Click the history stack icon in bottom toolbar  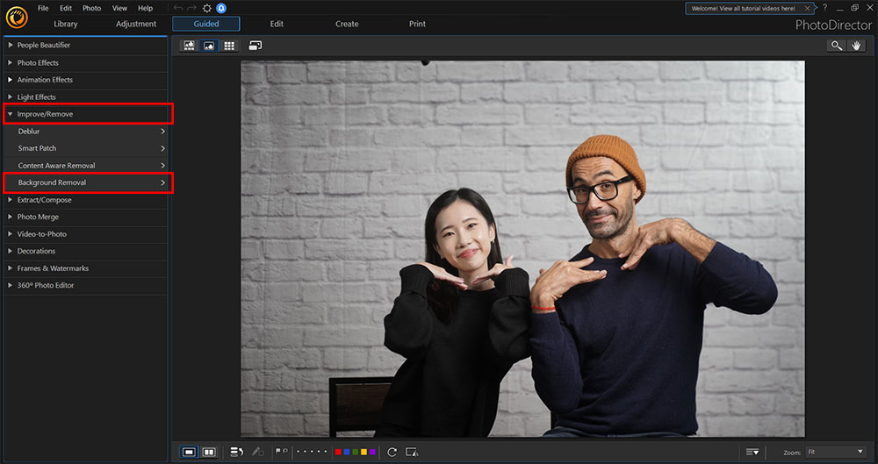click(x=237, y=452)
